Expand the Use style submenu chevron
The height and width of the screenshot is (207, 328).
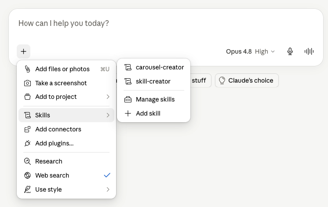pyautogui.click(x=108, y=189)
